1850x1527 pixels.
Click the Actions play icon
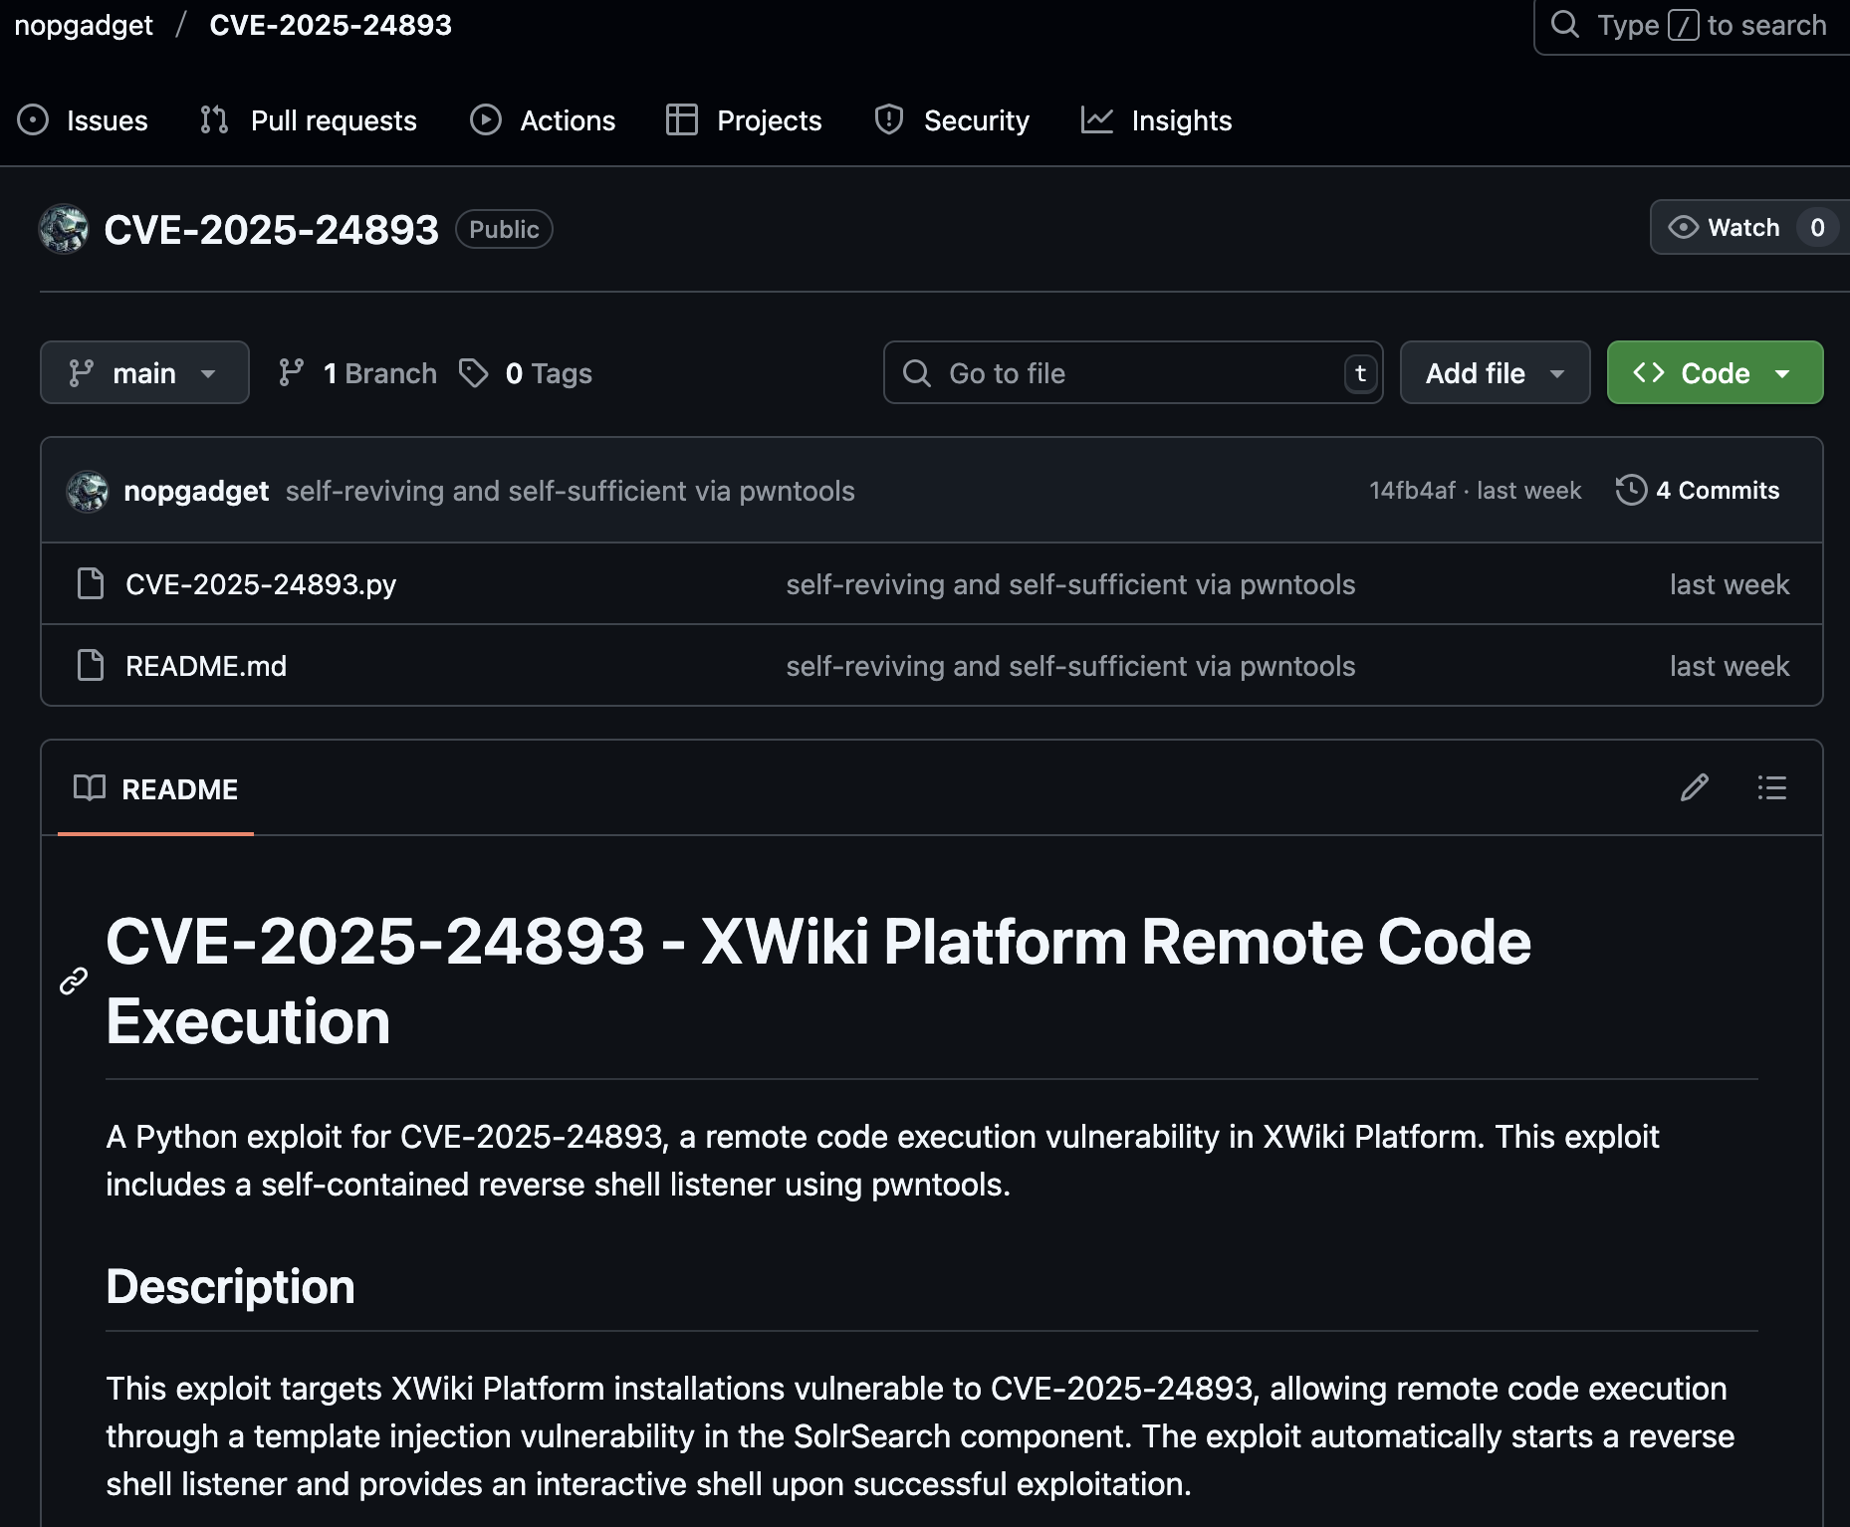(486, 120)
